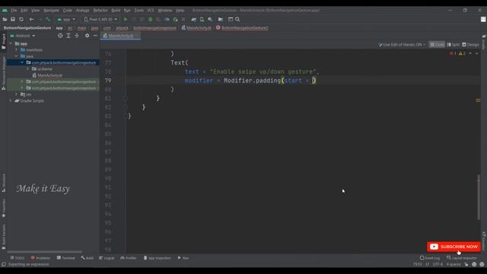Expand the manifests folder
This screenshot has width=487, height=274.
click(x=17, y=49)
